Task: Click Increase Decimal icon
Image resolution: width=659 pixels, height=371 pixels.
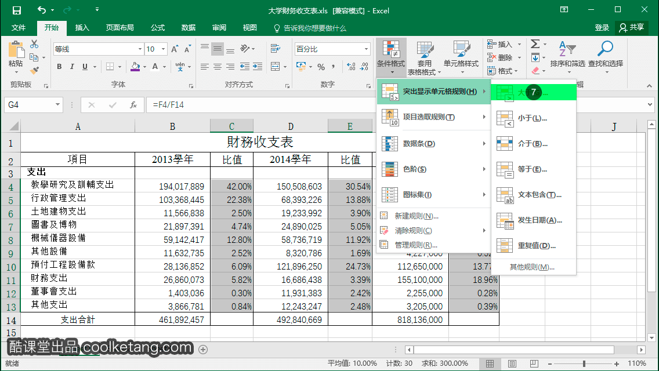Action: (351, 67)
